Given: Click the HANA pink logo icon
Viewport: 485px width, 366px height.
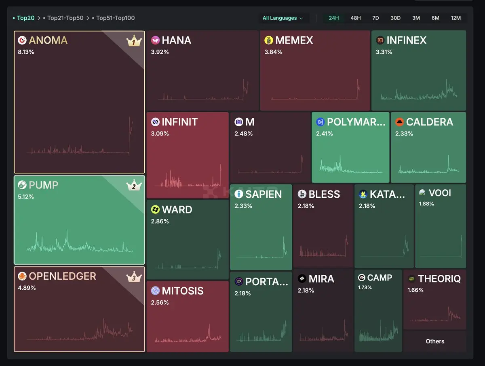Looking at the screenshot, I should click(155, 40).
